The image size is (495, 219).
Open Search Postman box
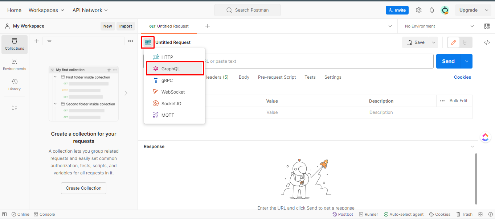coord(247,10)
